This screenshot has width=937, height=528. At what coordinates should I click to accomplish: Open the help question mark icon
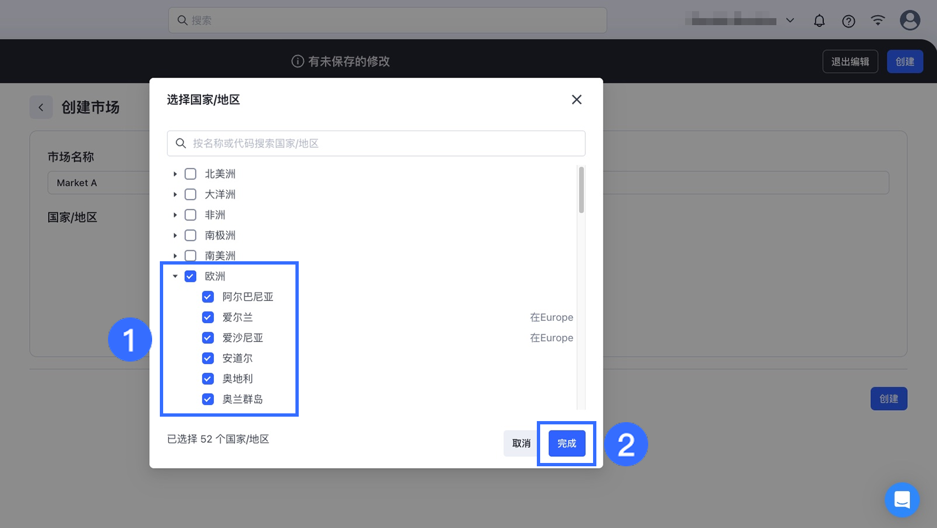tap(848, 21)
